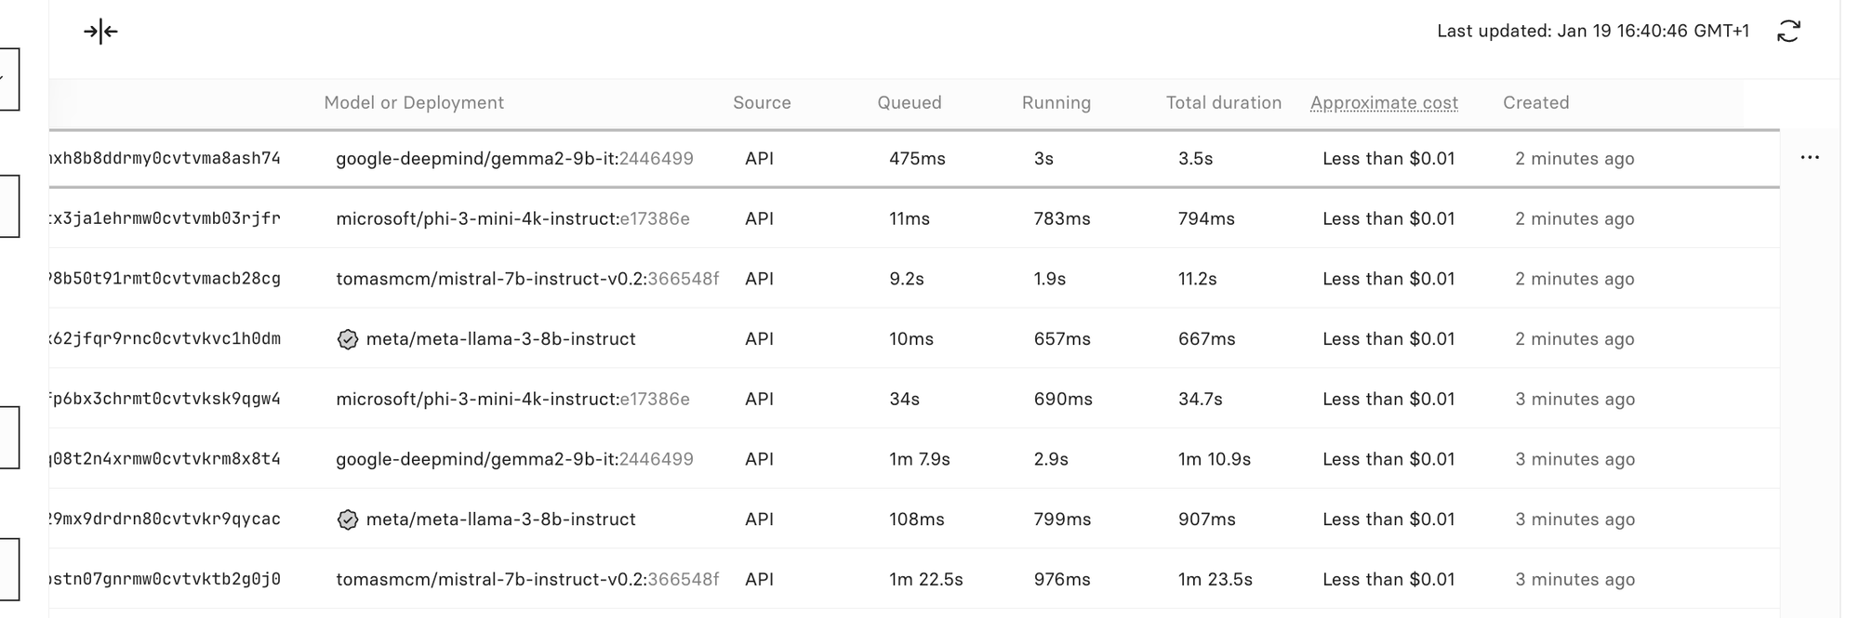The width and height of the screenshot is (1860, 618).
Task: Click the collapse panel arrows icon
Action: (x=100, y=32)
